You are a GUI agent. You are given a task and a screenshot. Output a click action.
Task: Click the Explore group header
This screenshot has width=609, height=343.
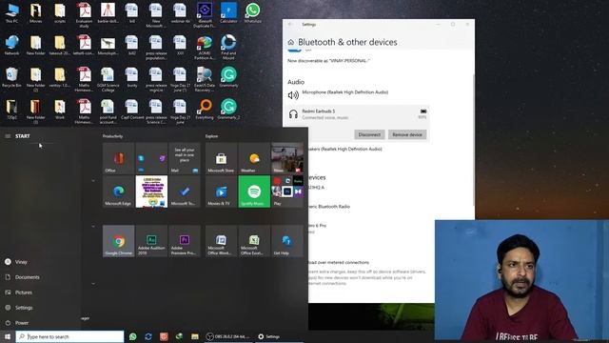point(211,136)
